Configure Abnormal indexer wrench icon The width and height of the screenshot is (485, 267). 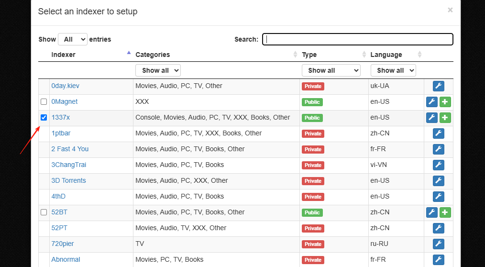(x=438, y=259)
